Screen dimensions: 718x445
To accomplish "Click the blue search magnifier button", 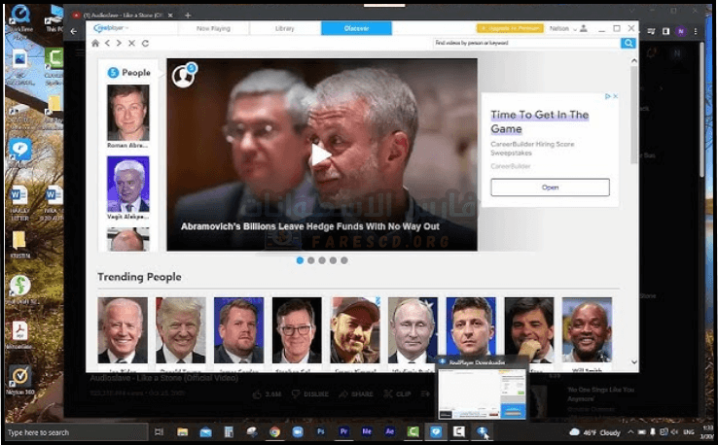I will 628,44.
